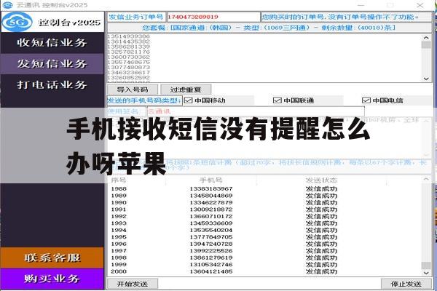Click the 您套餐 package info bar

[269, 28]
